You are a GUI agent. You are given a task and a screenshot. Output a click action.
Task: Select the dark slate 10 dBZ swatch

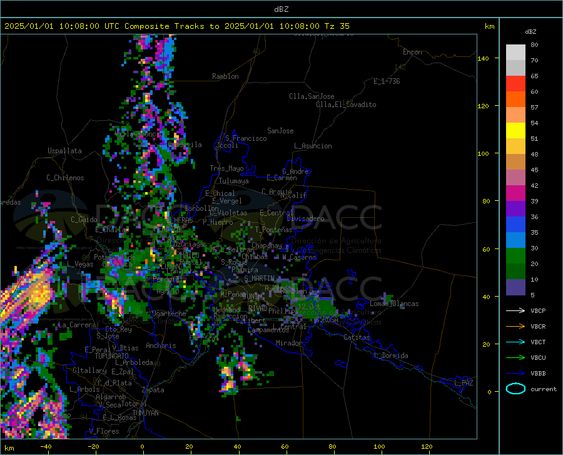[515, 287]
